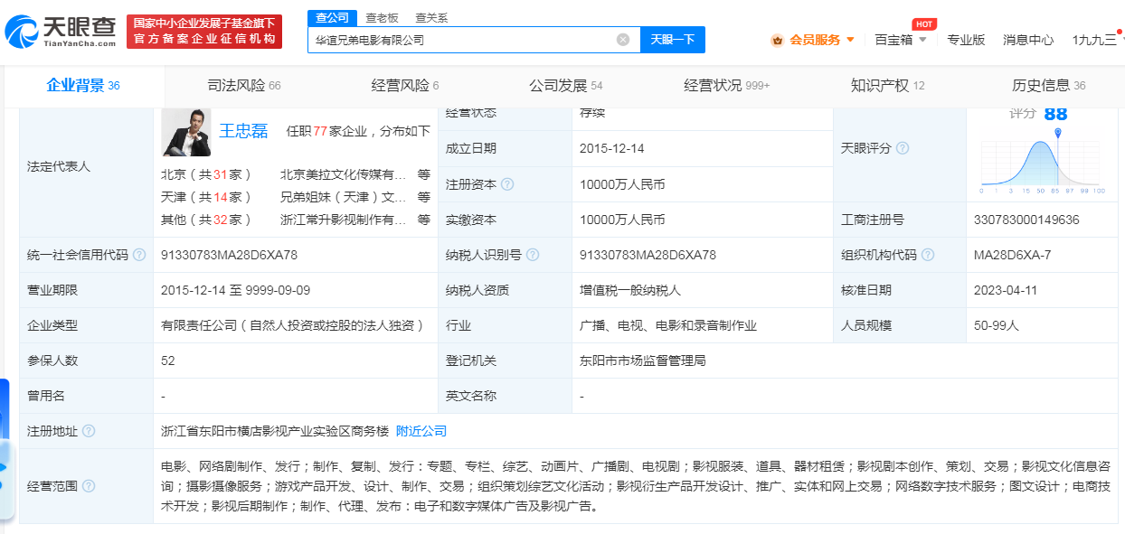Screen dimensions: 1125x534
Task: Click the 组织机构代码 value MA28D6XA-7
Action: click(1012, 255)
